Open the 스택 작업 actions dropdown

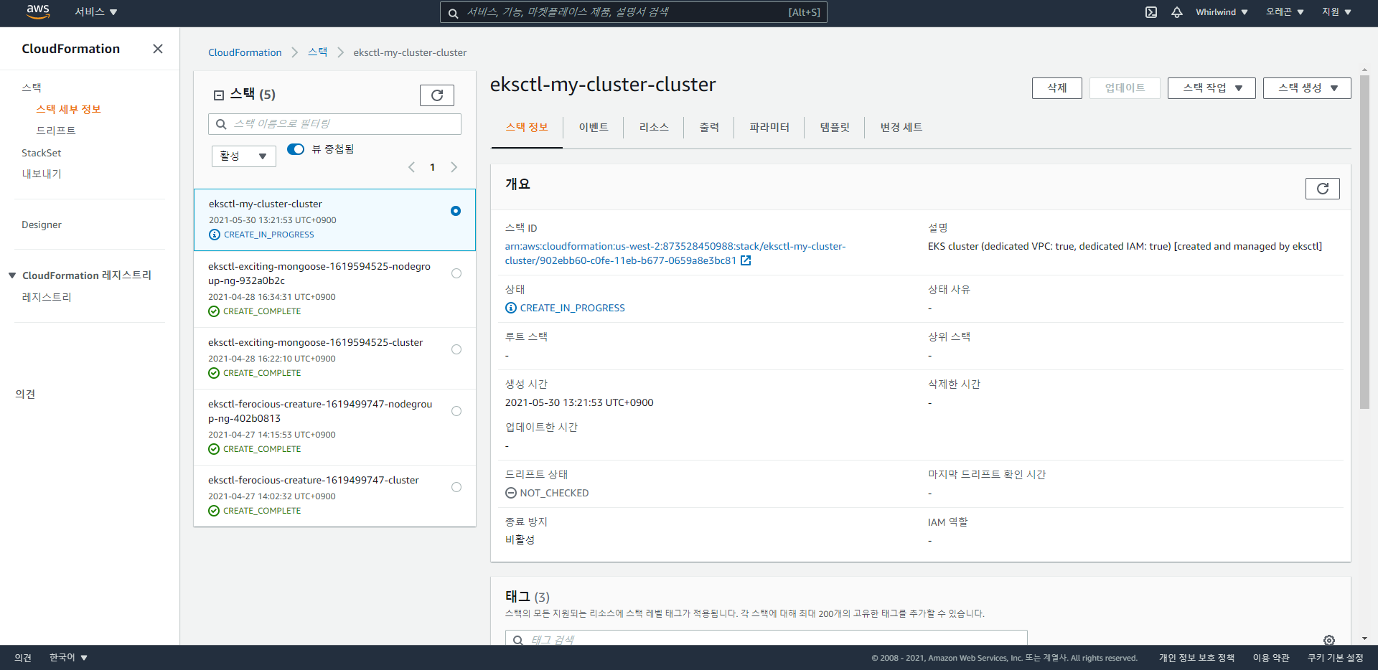(x=1211, y=88)
